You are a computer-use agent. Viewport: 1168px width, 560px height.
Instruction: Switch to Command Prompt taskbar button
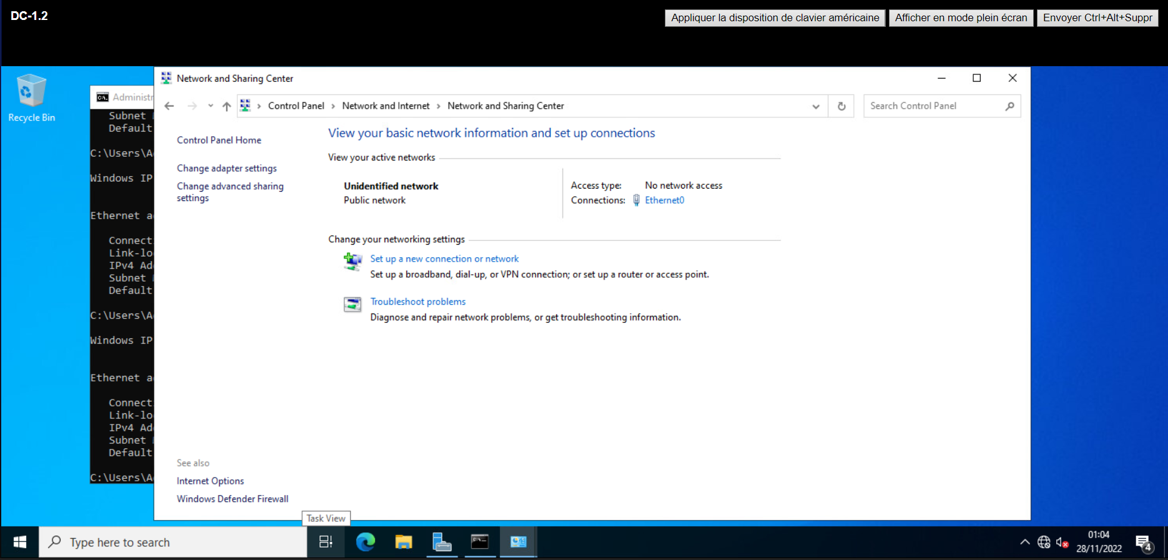(x=480, y=542)
